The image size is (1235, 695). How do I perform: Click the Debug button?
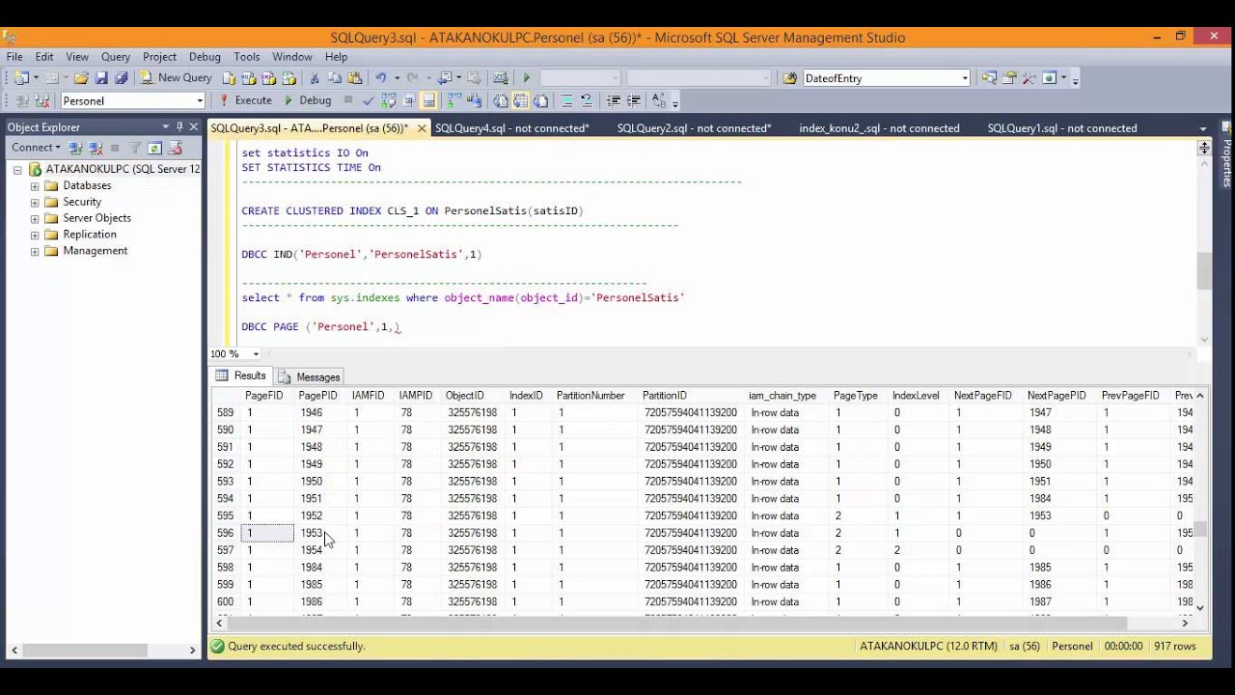pos(308,100)
